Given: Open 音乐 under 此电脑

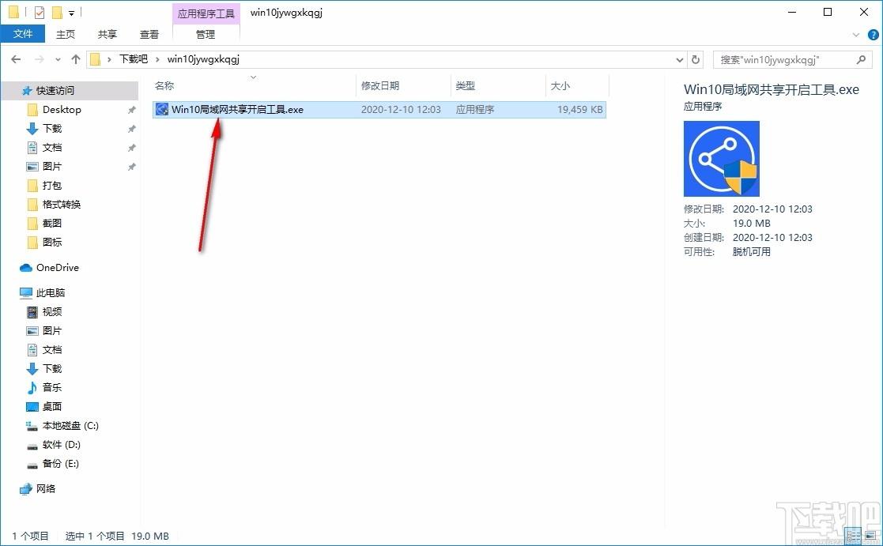Looking at the screenshot, I should pyautogui.click(x=52, y=387).
